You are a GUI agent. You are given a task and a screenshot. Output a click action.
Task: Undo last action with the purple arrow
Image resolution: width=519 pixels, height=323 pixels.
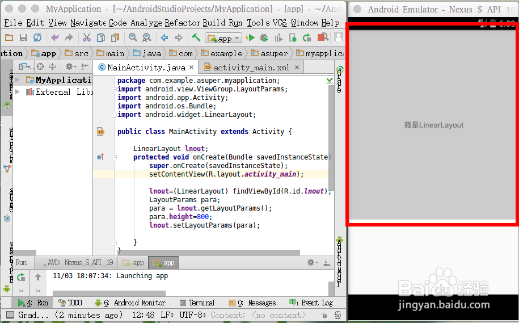click(x=55, y=38)
